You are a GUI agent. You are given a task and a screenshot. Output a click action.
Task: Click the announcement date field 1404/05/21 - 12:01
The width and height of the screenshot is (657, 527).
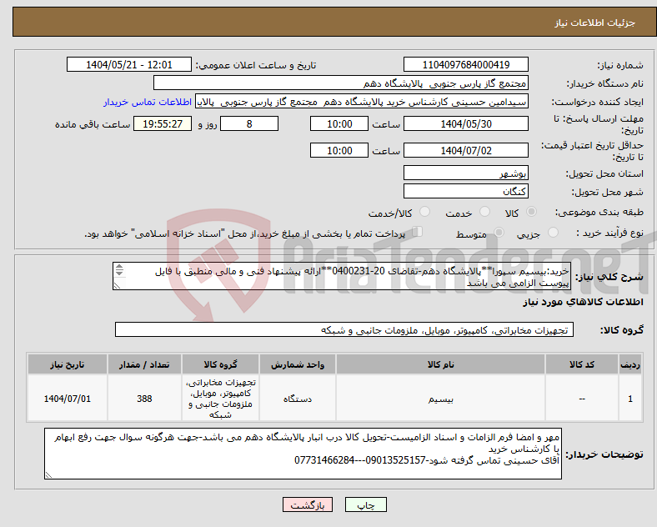129,65
